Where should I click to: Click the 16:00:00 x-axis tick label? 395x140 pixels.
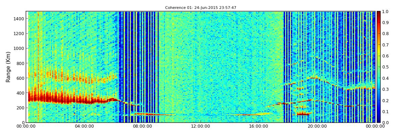[258, 126]
